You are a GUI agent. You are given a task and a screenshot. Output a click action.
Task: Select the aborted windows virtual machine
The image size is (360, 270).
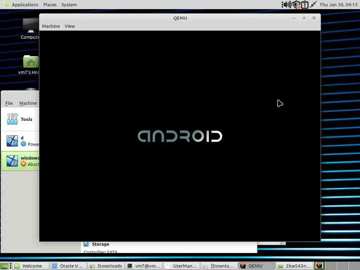click(20, 161)
